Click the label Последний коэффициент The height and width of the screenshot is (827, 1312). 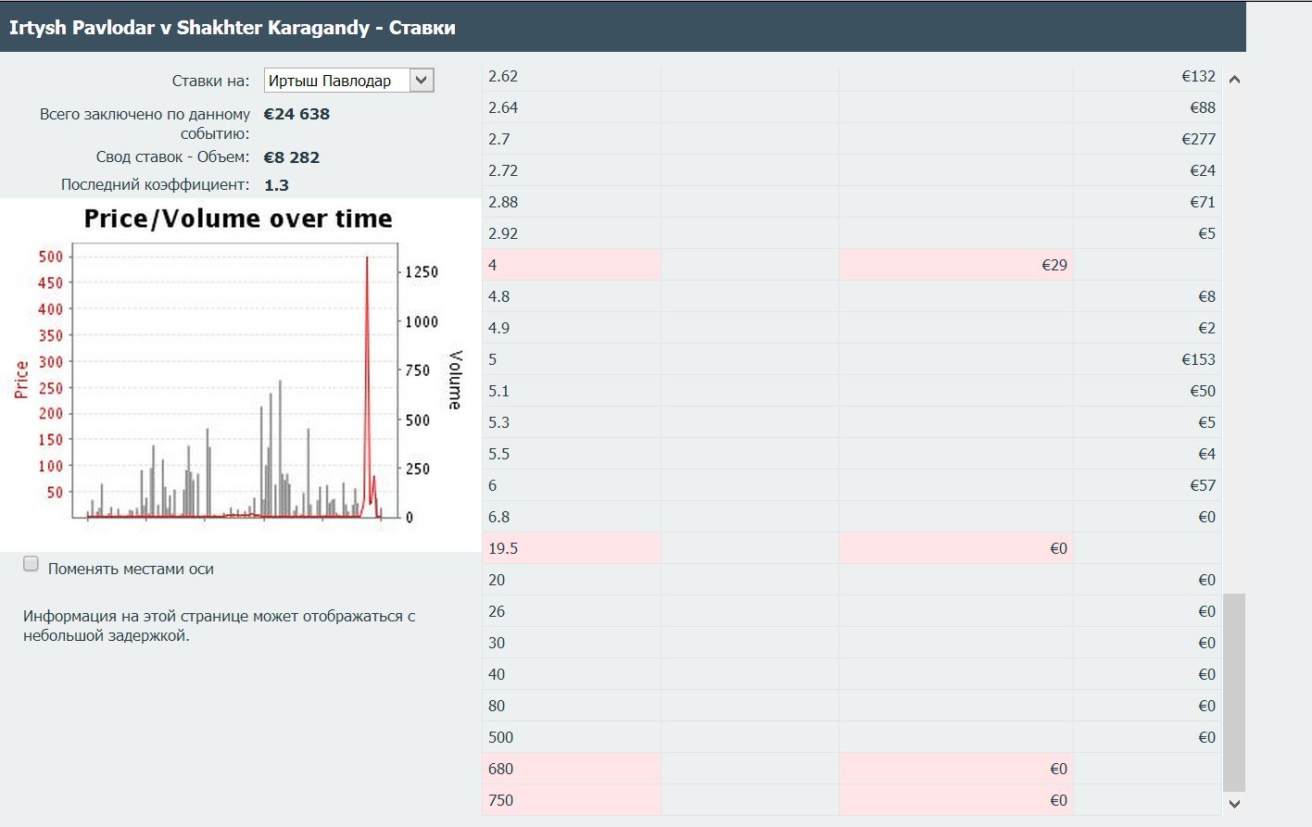click(155, 185)
